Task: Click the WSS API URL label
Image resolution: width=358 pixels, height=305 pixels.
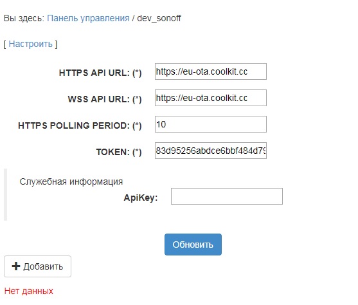Action: point(105,99)
